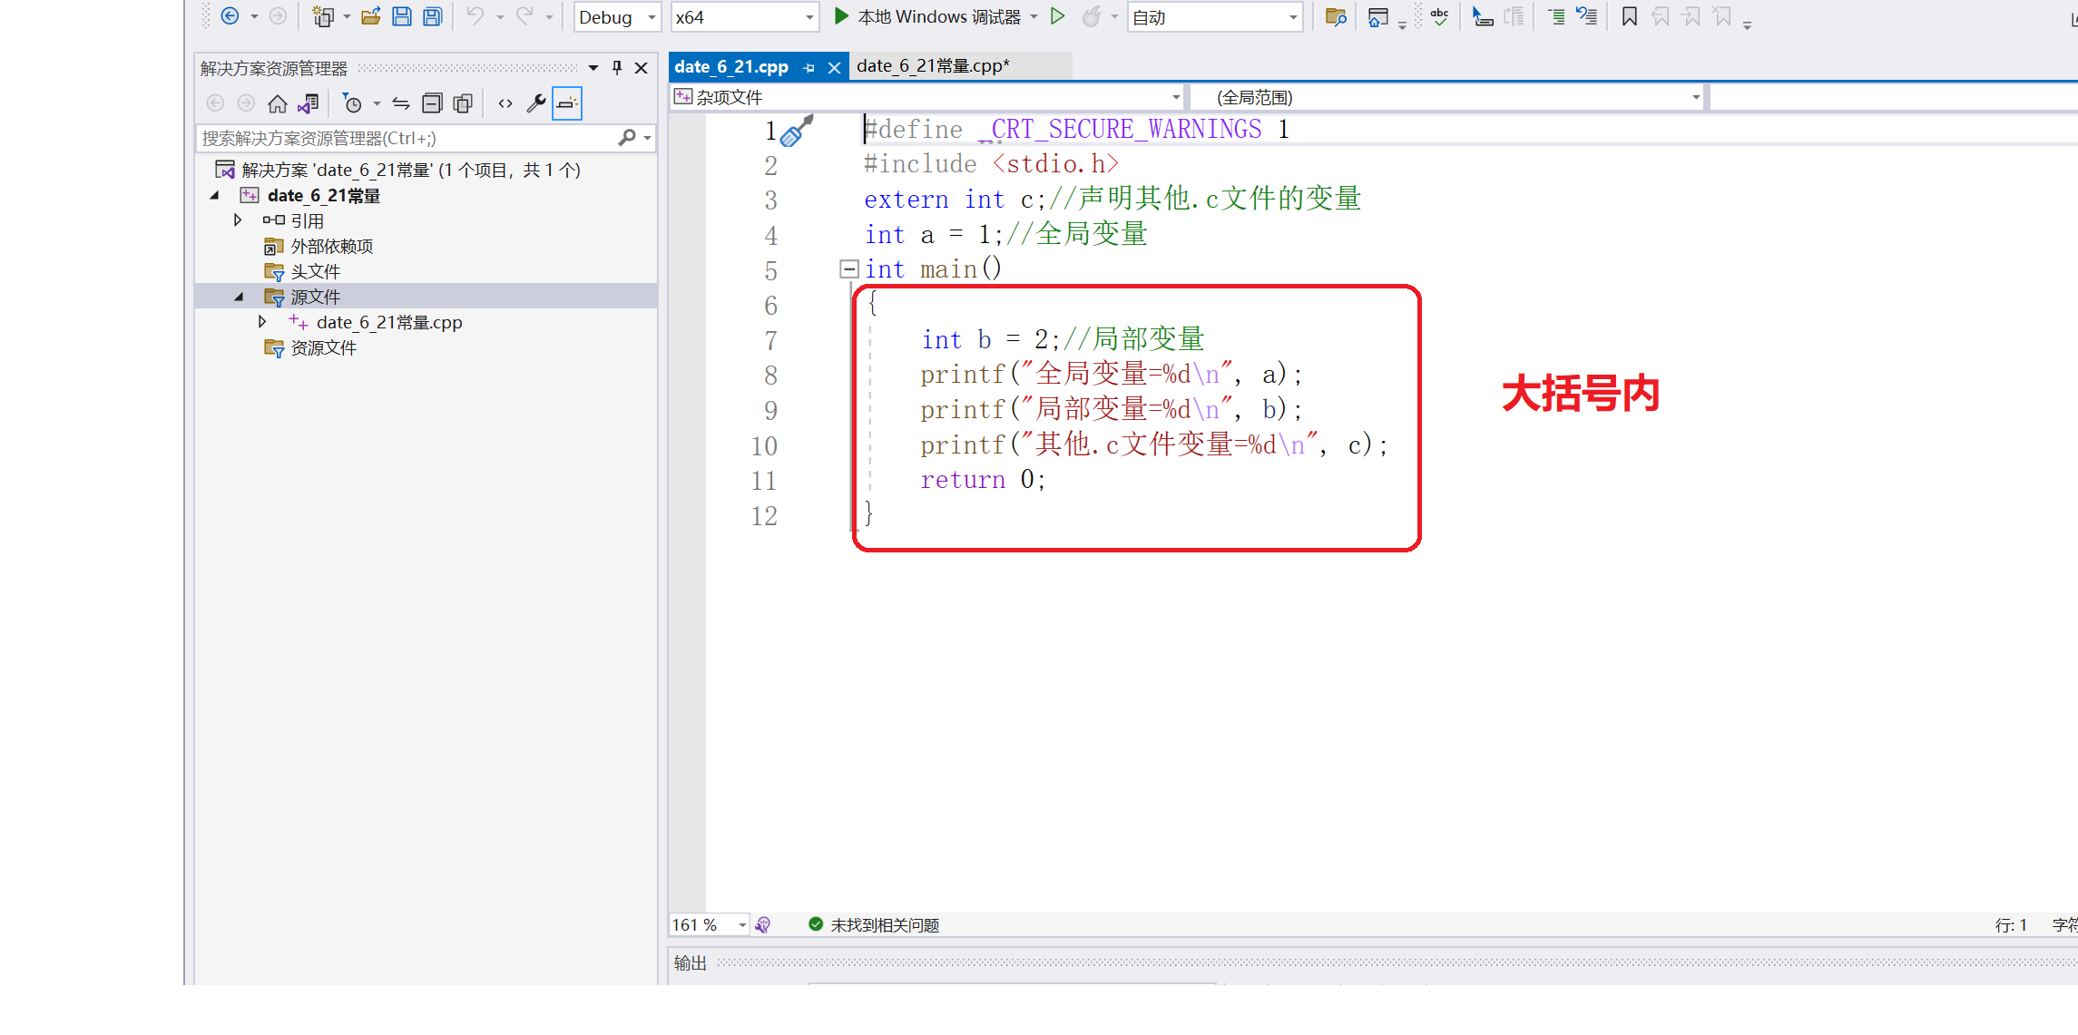Click the Open File folder icon
Viewport: 2078px width, 1035px height.
370,16
